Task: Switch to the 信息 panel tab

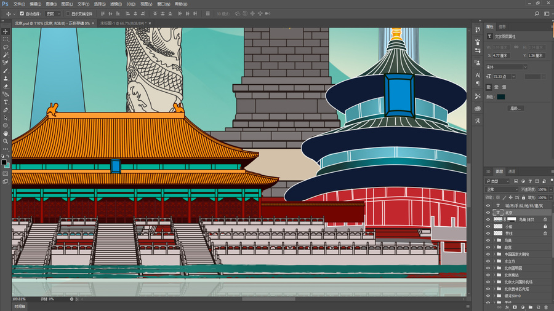Action: [502, 27]
